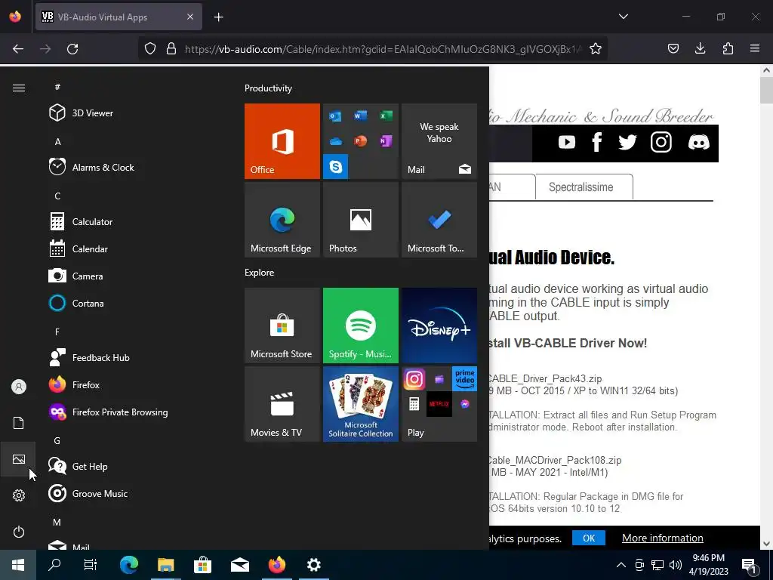Open the Play folder tile

(439, 404)
